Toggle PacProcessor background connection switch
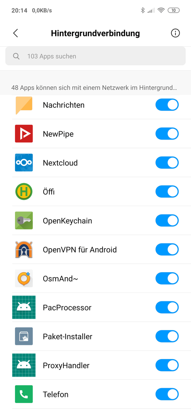The width and height of the screenshot is (191, 413). point(167,307)
